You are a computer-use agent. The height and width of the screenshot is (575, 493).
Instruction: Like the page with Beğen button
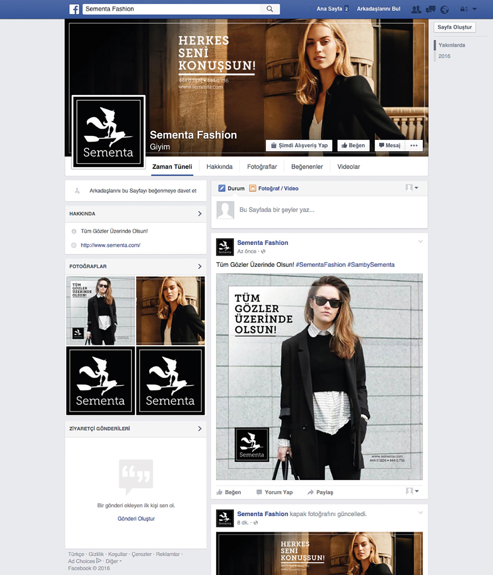pos(353,145)
